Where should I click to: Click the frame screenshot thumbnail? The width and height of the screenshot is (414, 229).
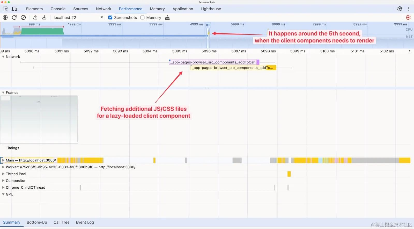pos(39,119)
